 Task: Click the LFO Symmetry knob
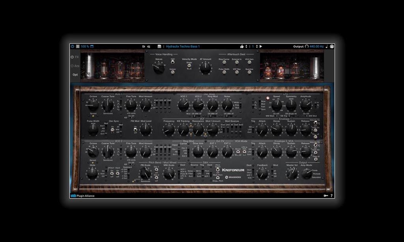pyautogui.click(x=291, y=105)
